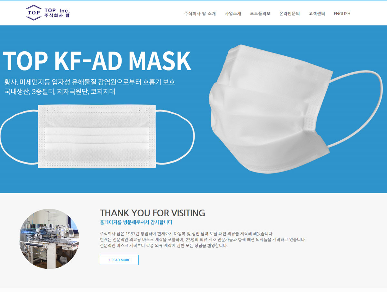The image size is (387, 292).
Task: Open the 주식회사 탑 소개 menu
Action: [x=200, y=14]
